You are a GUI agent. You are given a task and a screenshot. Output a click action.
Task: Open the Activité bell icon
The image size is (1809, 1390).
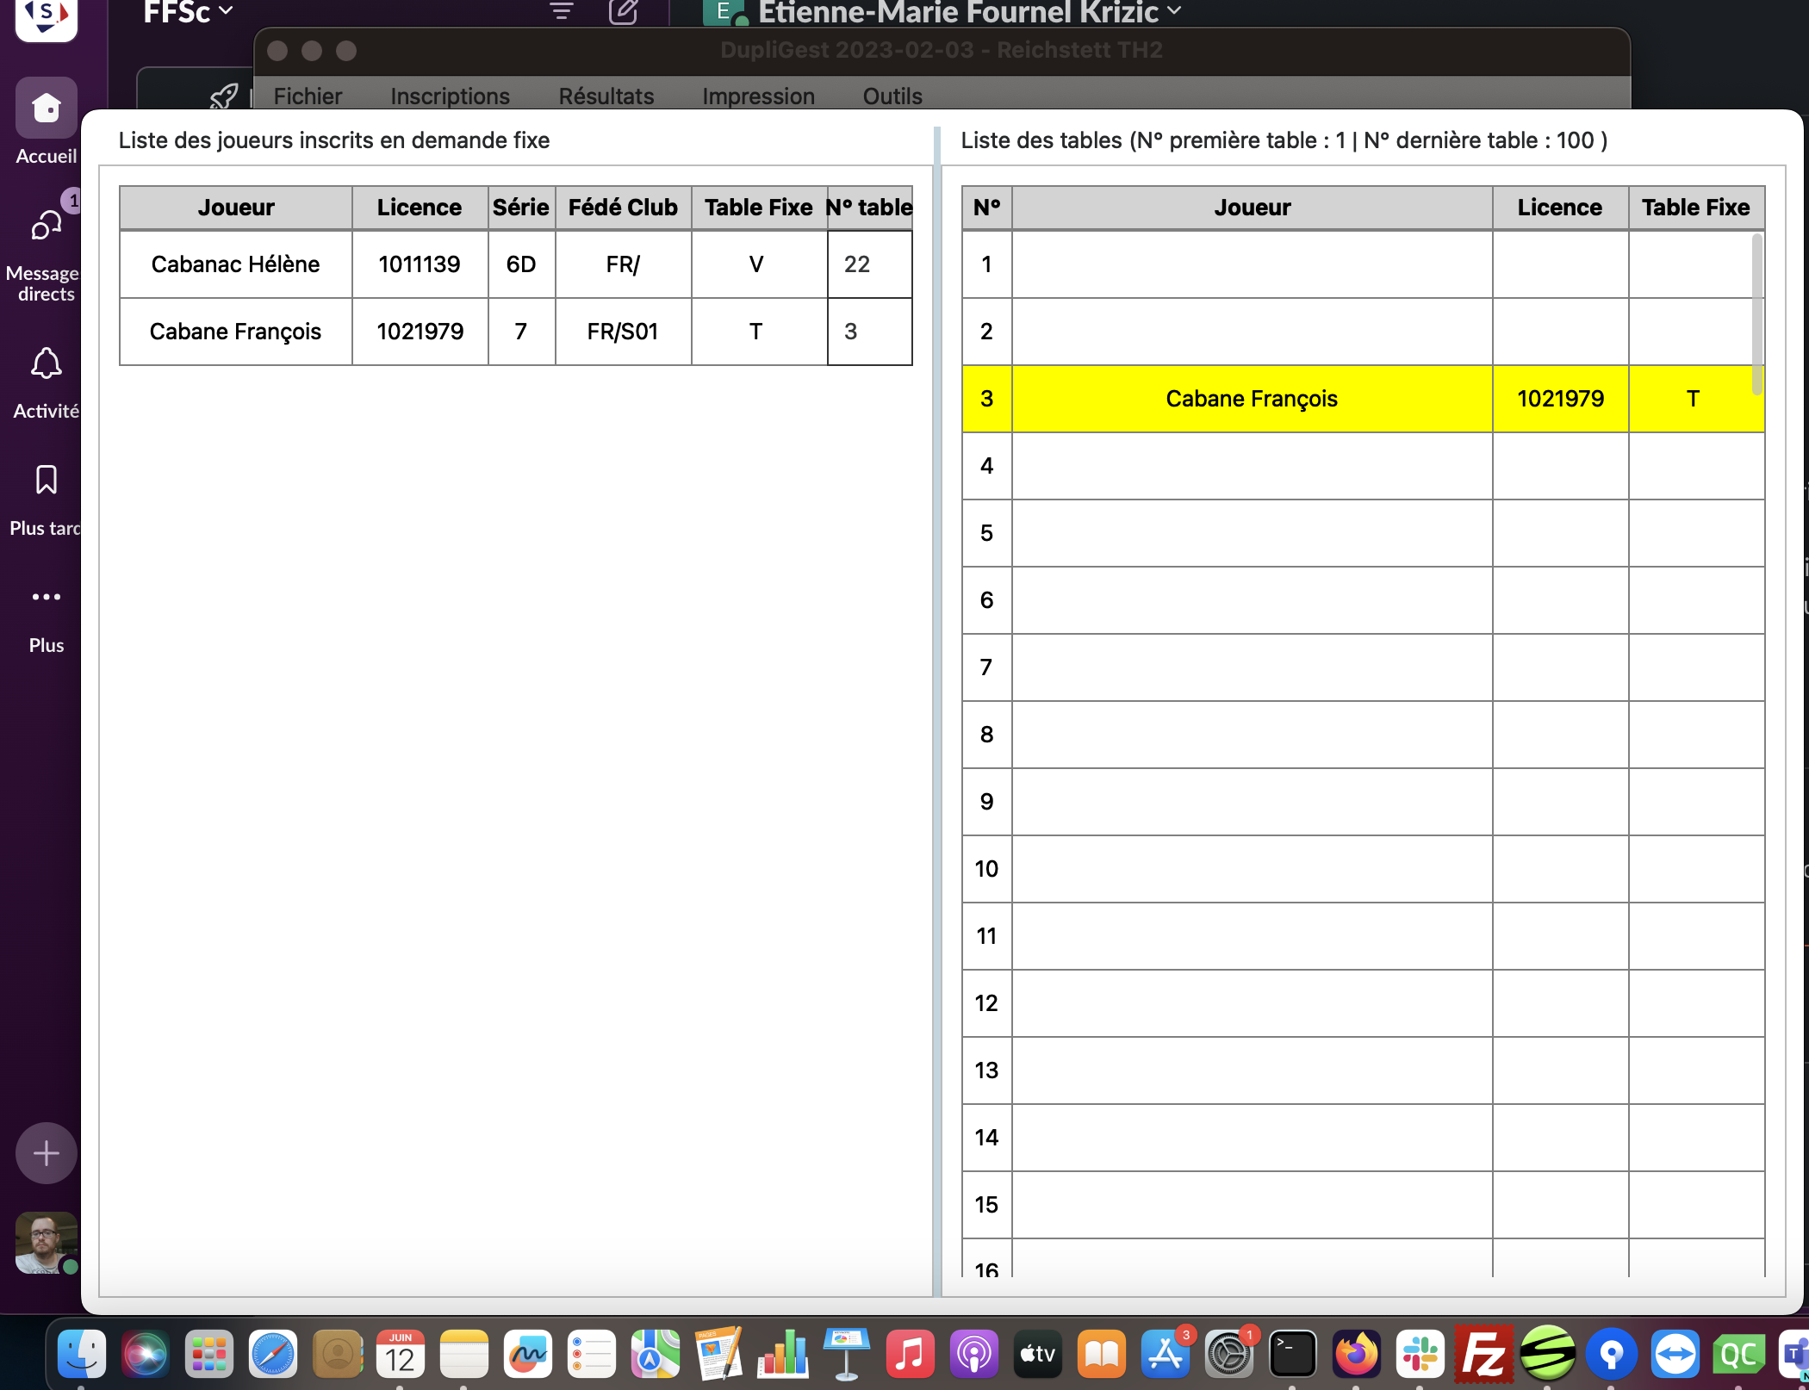pos(46,364)
